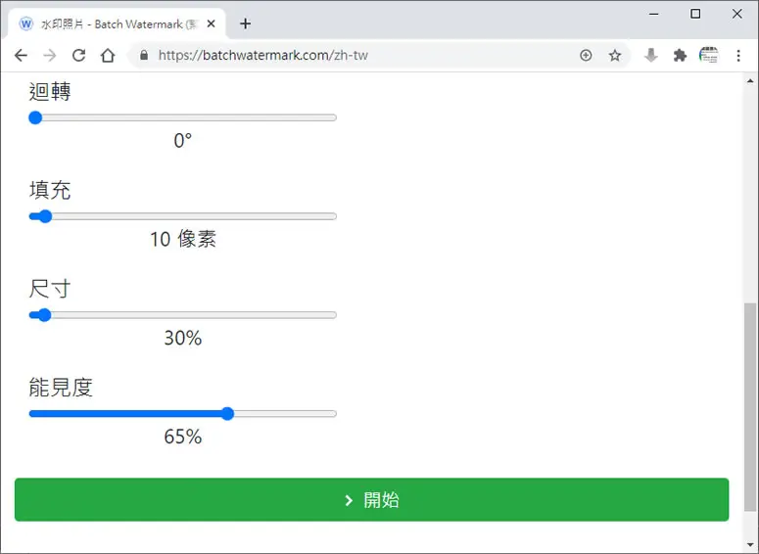Open the Chrome three-dot menu
Screen dimensions: 759x554
tap(738, 56)
